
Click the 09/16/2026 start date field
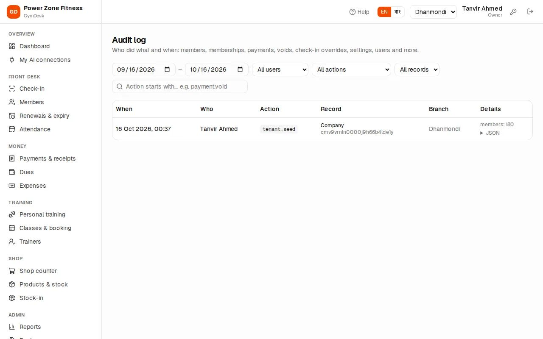coord(144,69)
